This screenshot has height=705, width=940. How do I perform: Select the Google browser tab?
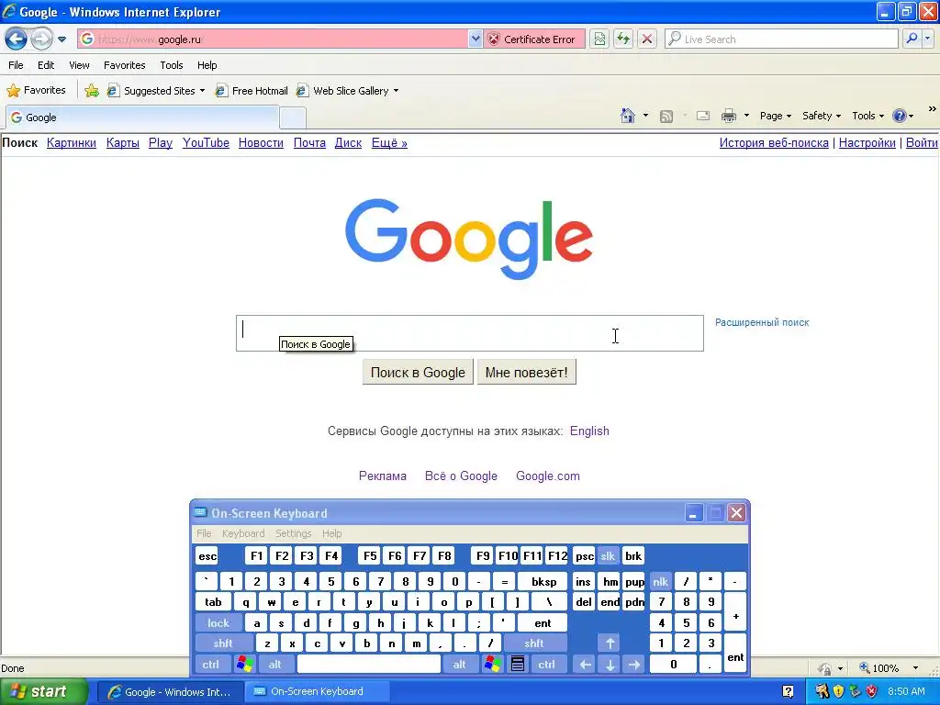[142, 117]
